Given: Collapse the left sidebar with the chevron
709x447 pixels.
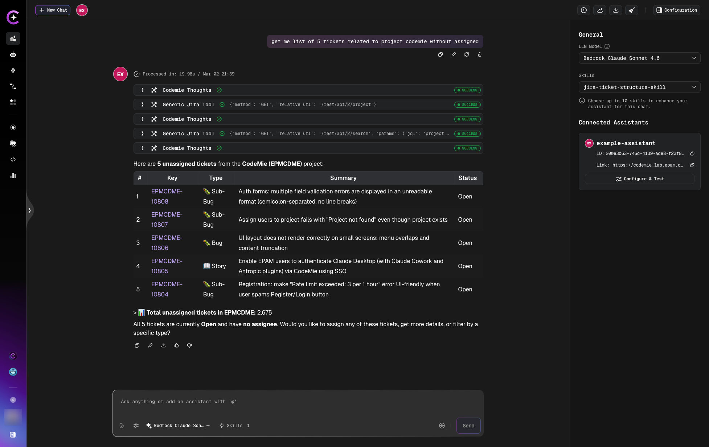Looking at the screenshot, I should point(29,210).
